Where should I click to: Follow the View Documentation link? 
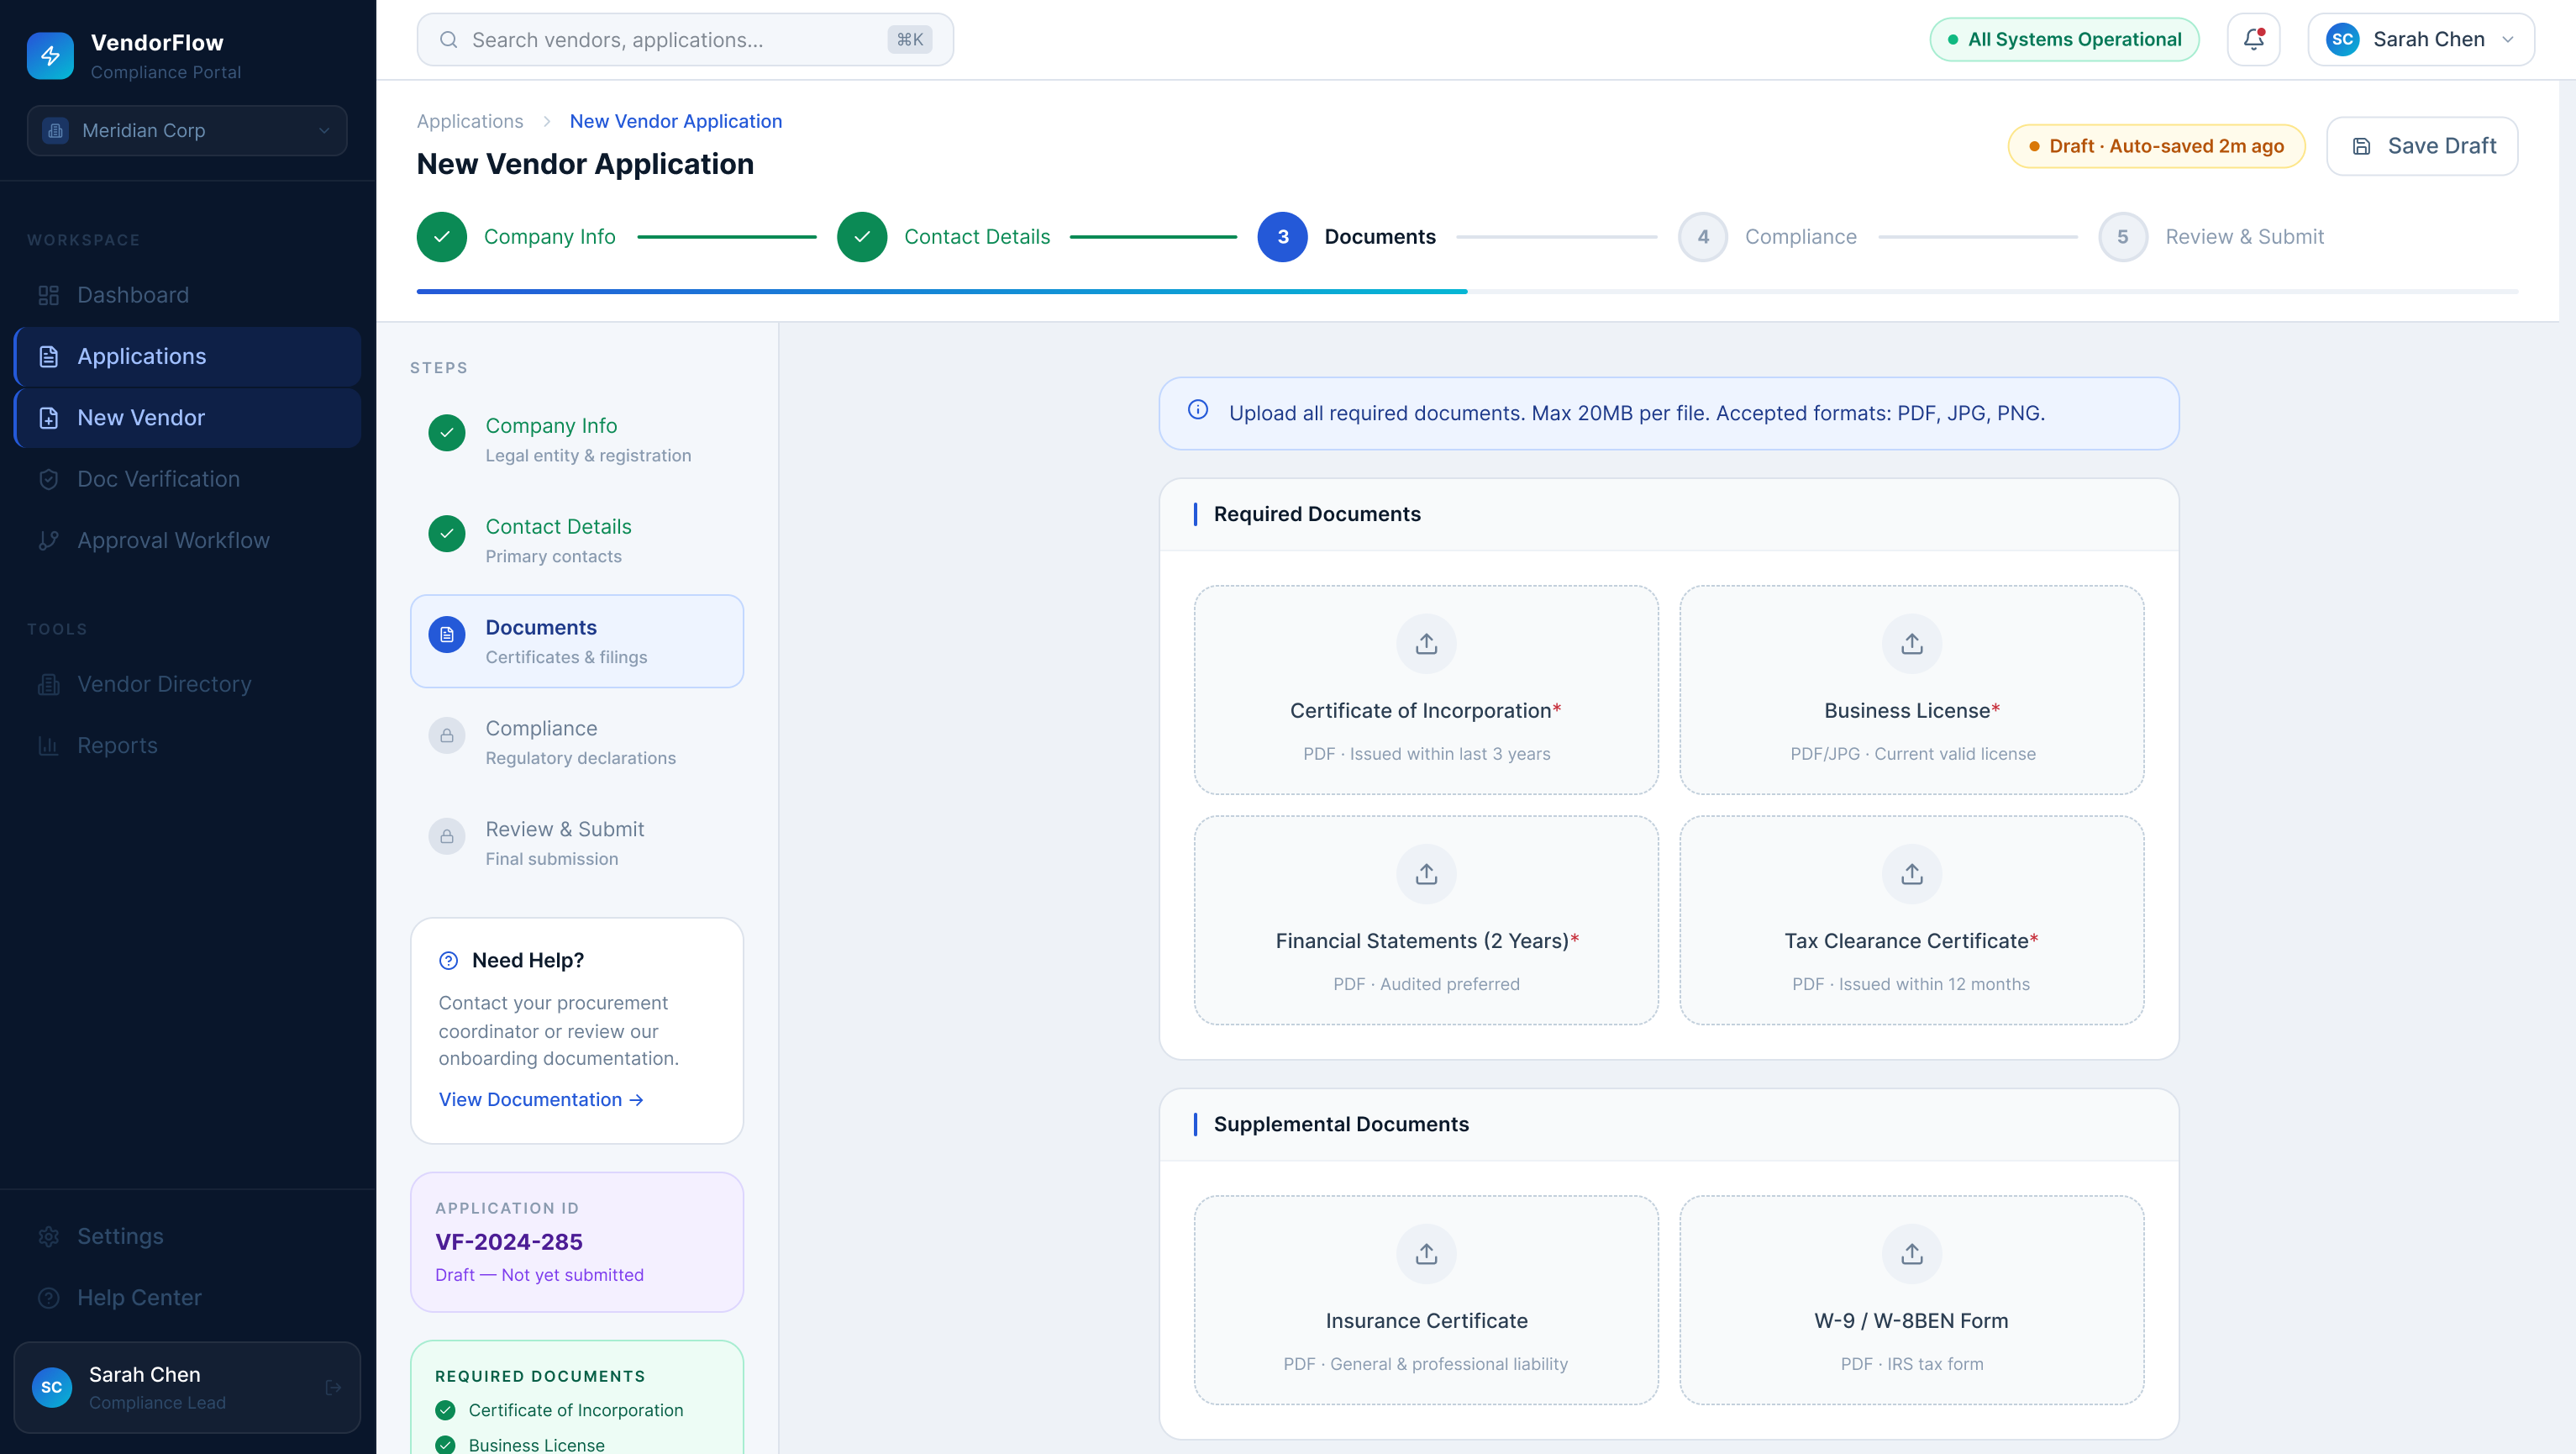541,1099
